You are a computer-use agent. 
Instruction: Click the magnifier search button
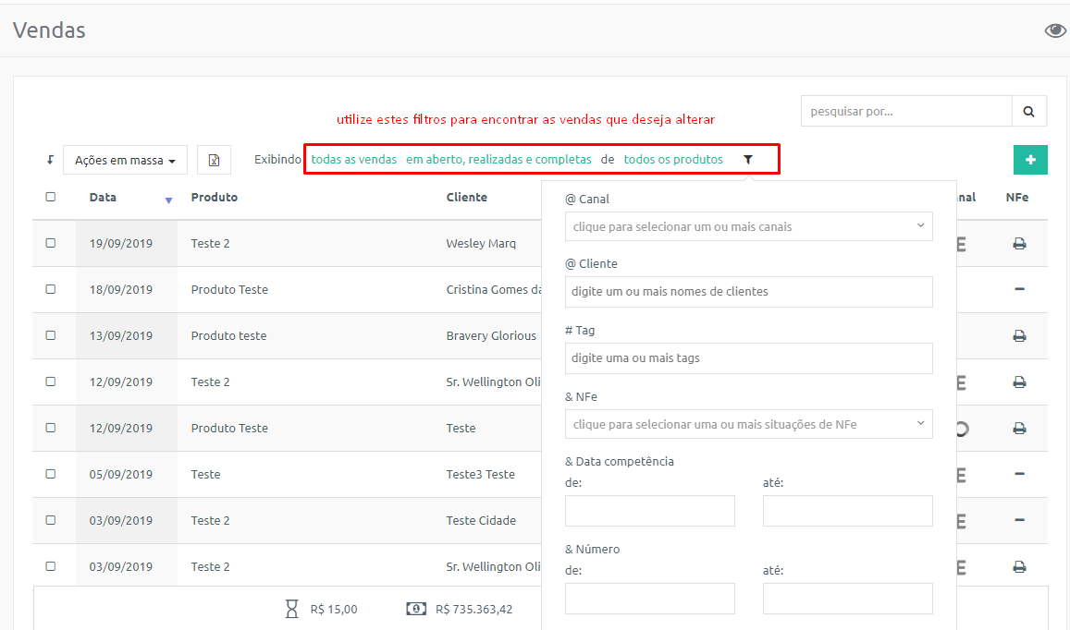pos(1029,111)
